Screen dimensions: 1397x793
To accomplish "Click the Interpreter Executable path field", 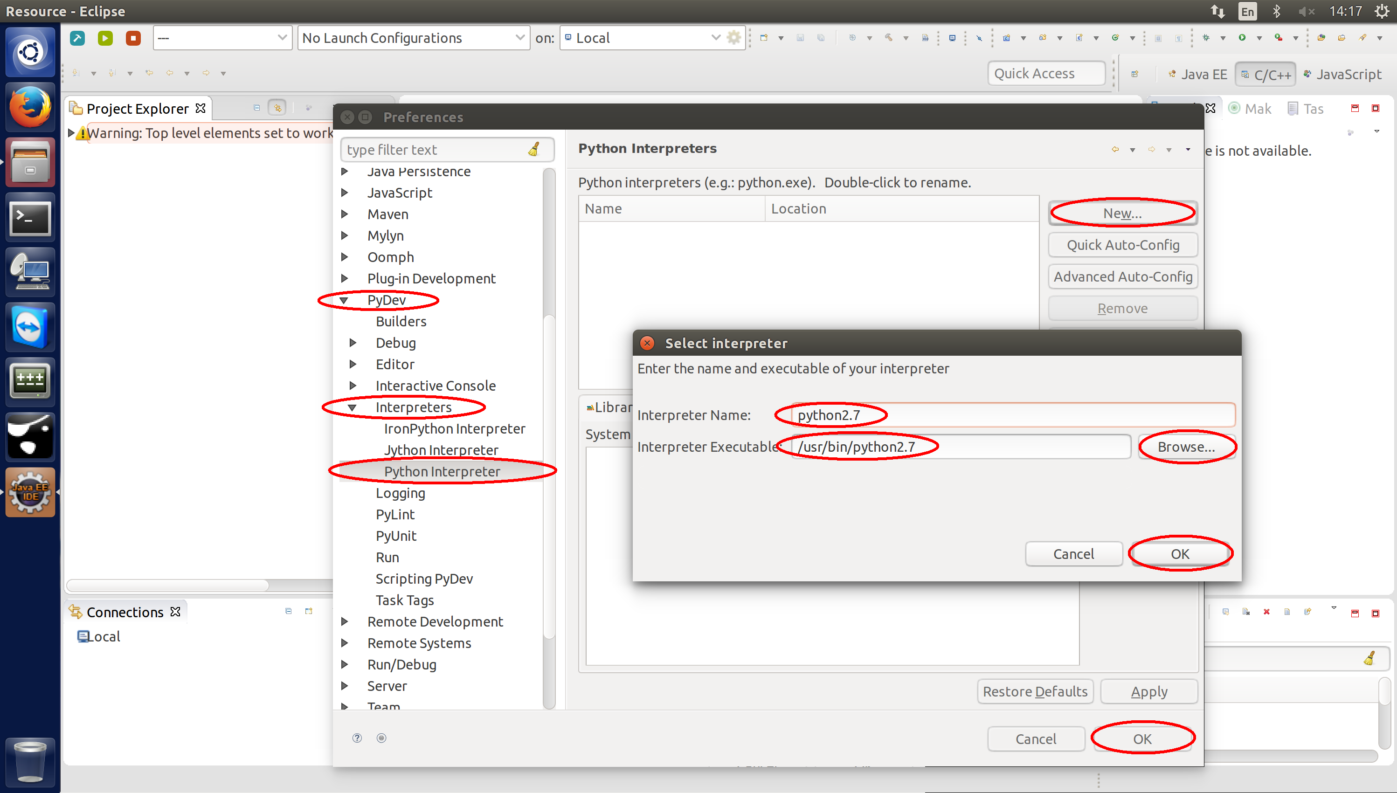I will pyautogui.click(x=961, y=447).
